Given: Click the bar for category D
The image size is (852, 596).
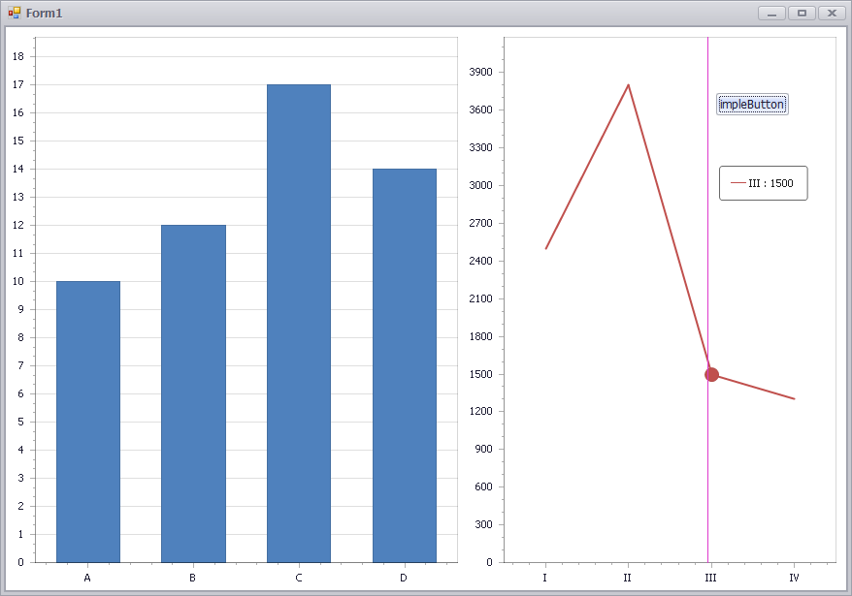Looking at the screenshot, I should [x=405, y=365].
